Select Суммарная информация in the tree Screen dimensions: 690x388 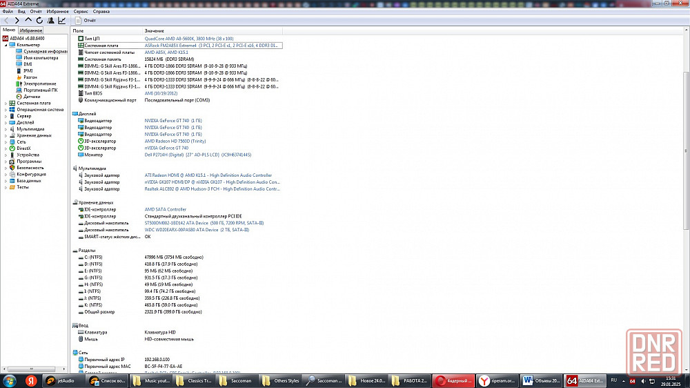tap(46, 52)
